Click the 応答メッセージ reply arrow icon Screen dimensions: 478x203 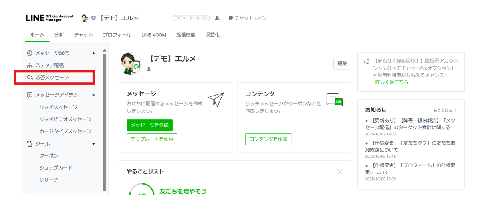click(30, 77)
